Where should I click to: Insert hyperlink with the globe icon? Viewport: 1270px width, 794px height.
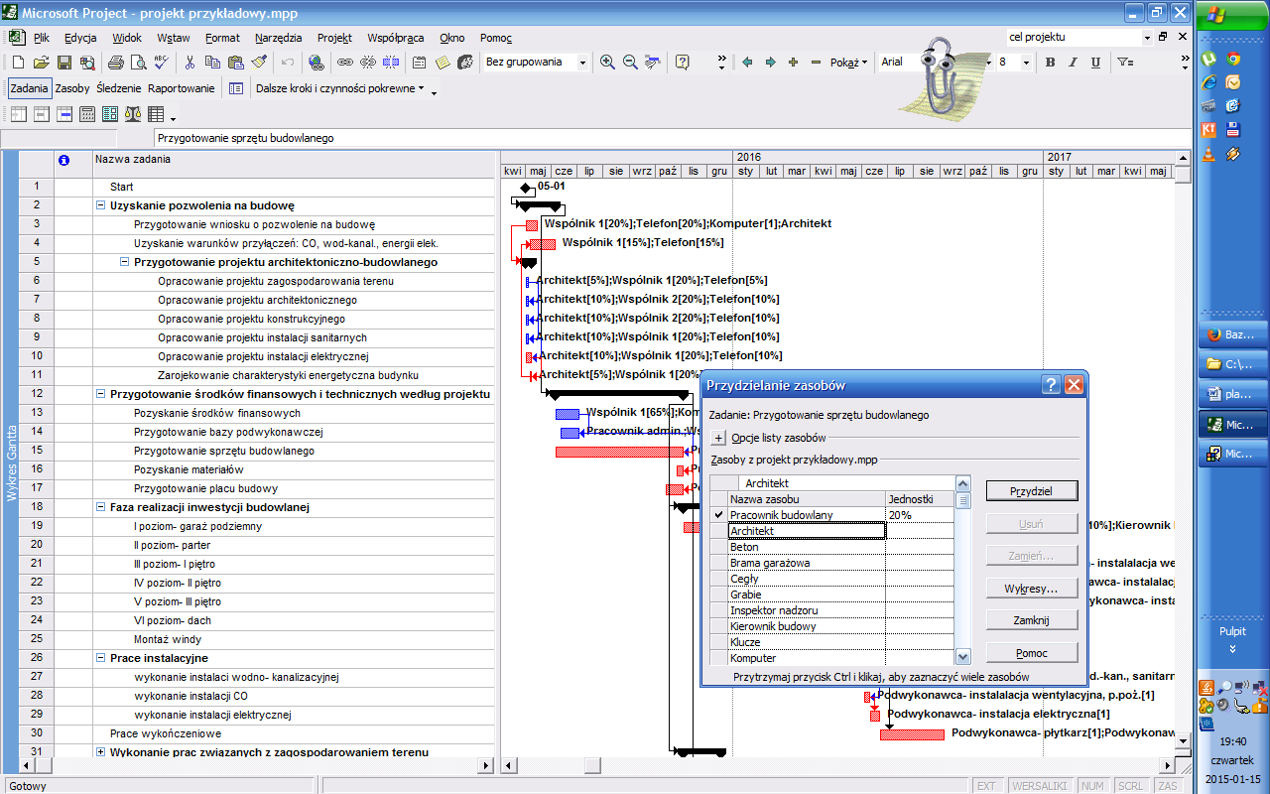click(x=317, y=63)
